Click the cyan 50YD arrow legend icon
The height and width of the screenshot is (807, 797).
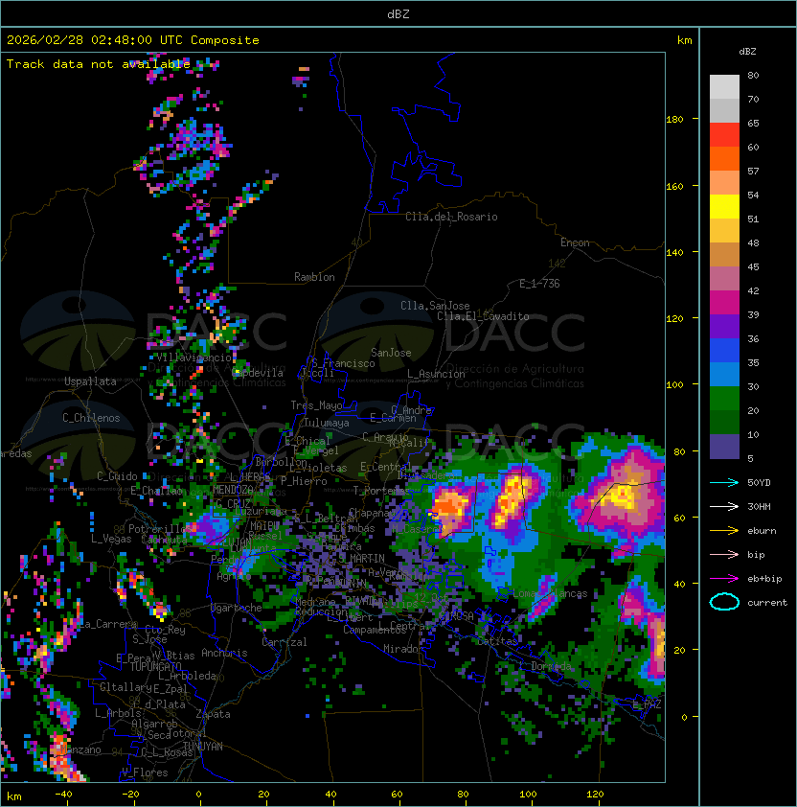(724, 483)
